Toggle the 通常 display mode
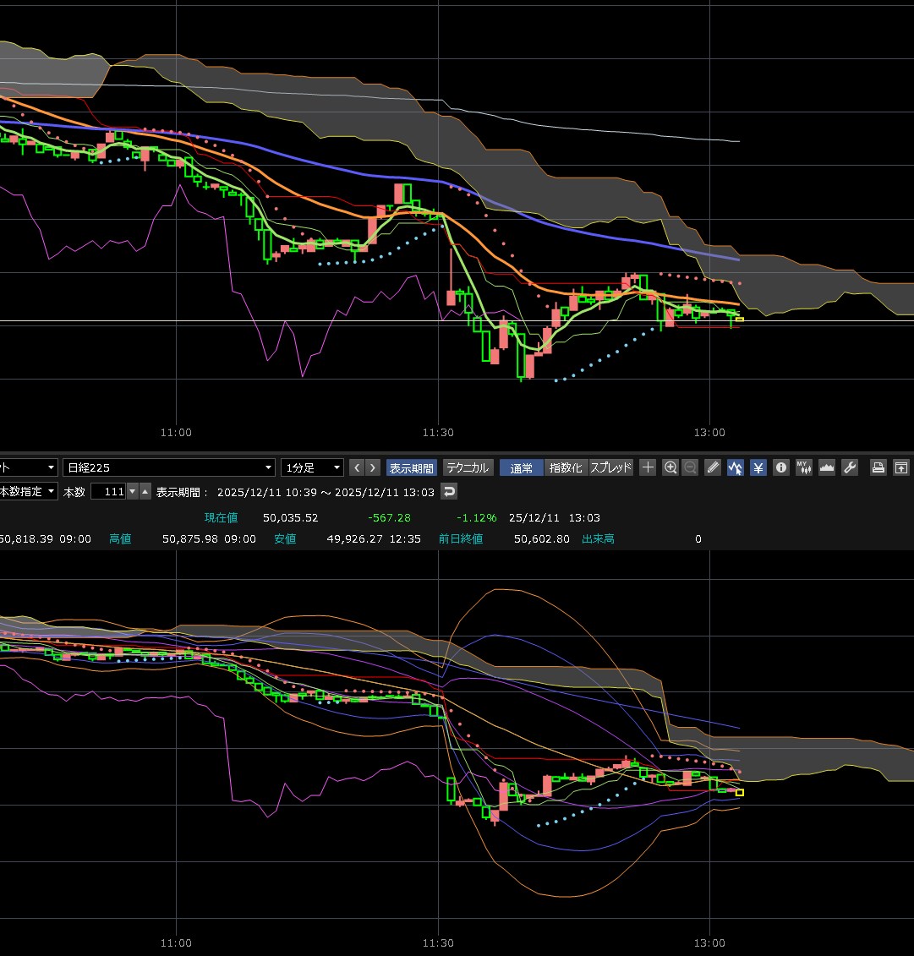 [521, 467]
